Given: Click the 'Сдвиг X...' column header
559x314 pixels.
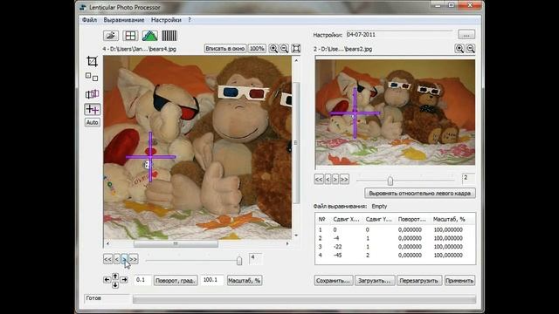Looking at the screenshot, I should click(346, 219).
